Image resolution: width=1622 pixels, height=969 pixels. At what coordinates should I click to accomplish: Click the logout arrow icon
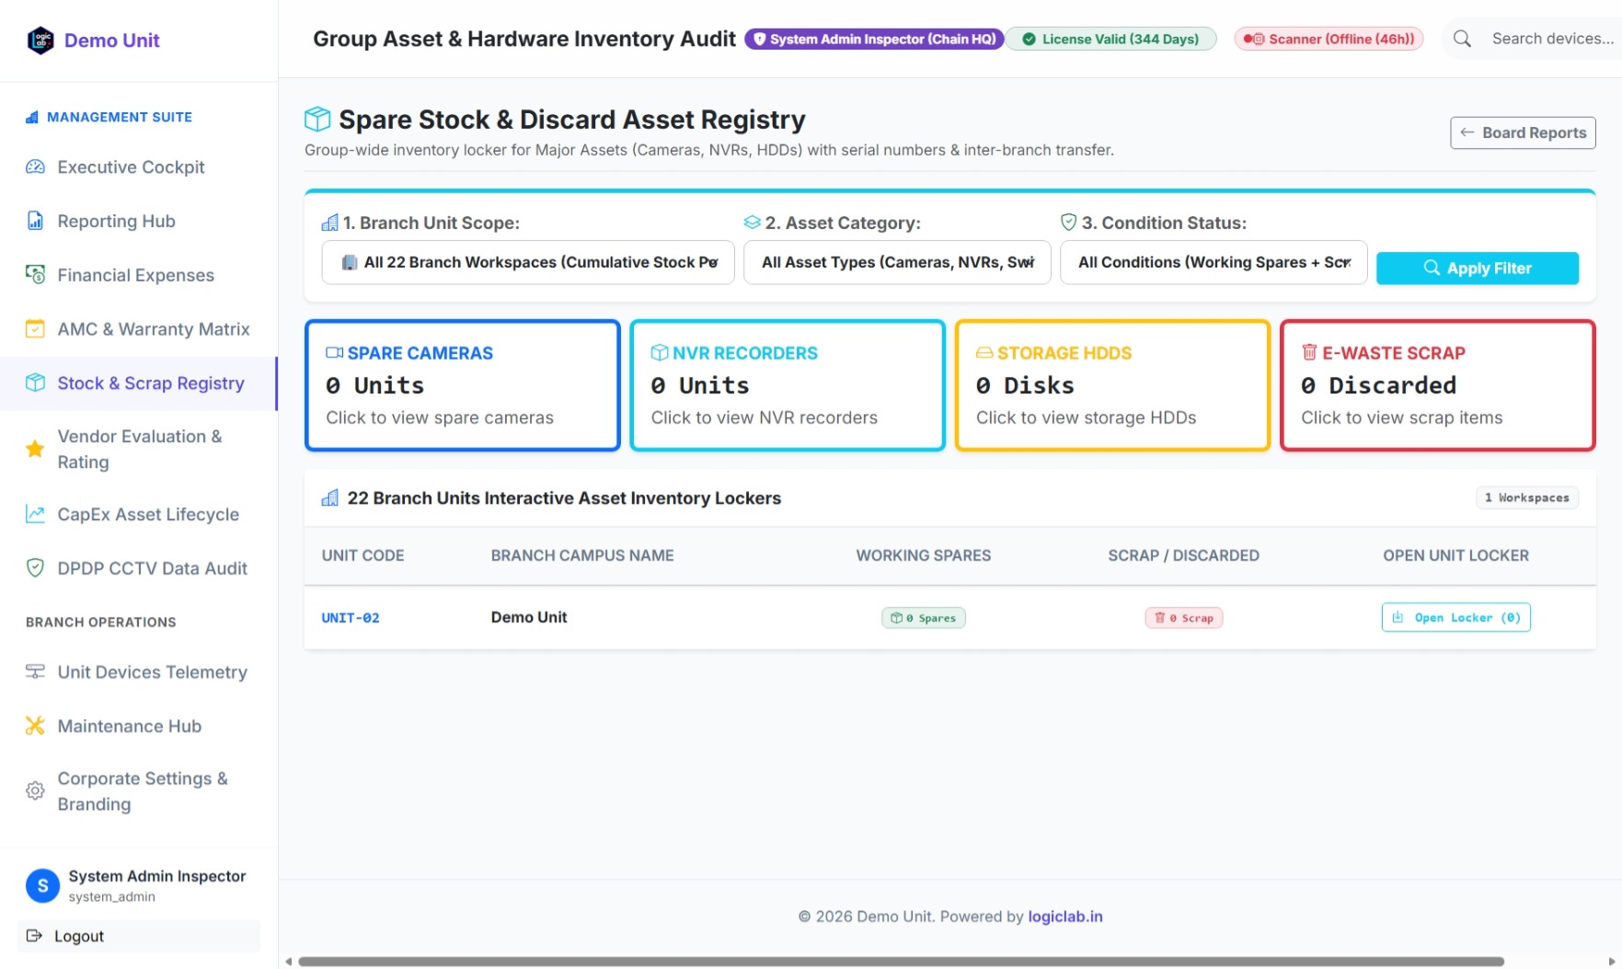pyautogui.click(x=35, y=936)
